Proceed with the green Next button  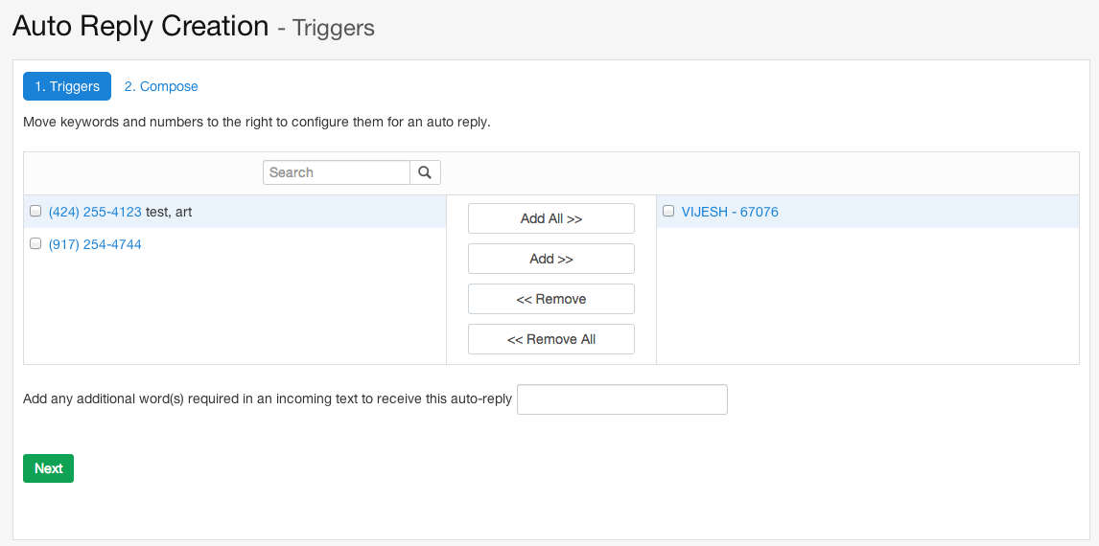tap(48, 468)
